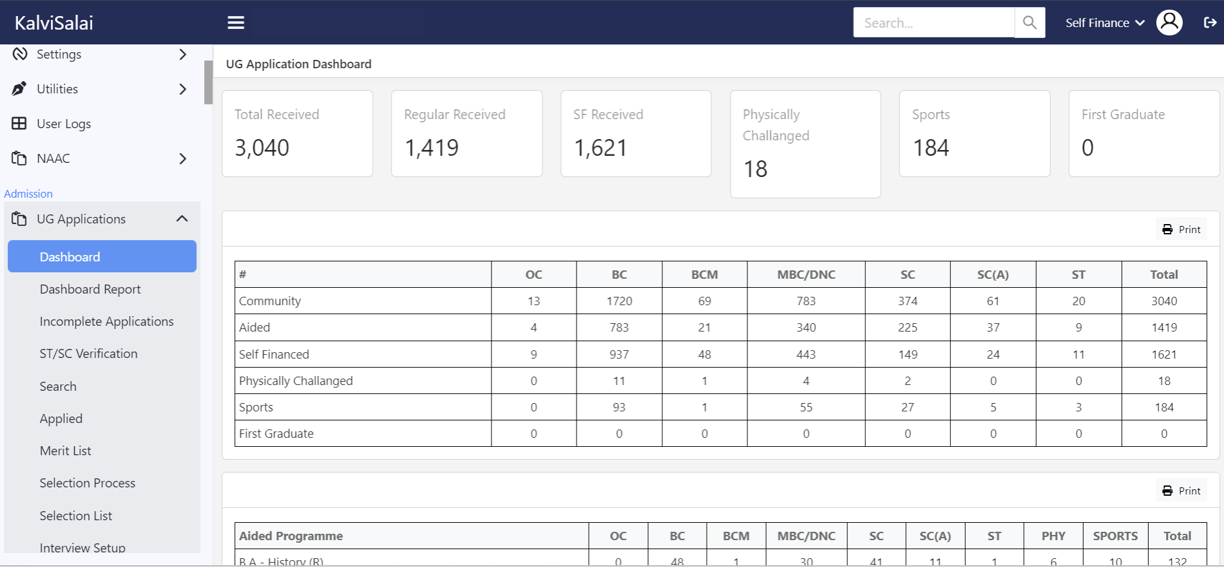The image size is (1224, 573).
Task: Open the Self Finance dropdown
Action: [1105, 23]
